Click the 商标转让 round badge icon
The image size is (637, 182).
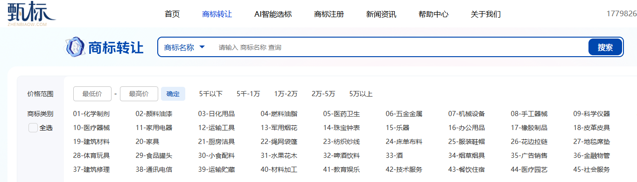point(75,47)
